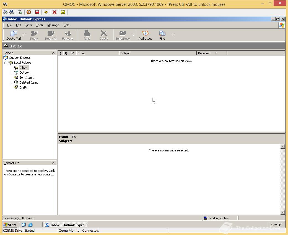Click the red floppy save-state icon
The height and width of the screenshot is (235, 288).
37,12
